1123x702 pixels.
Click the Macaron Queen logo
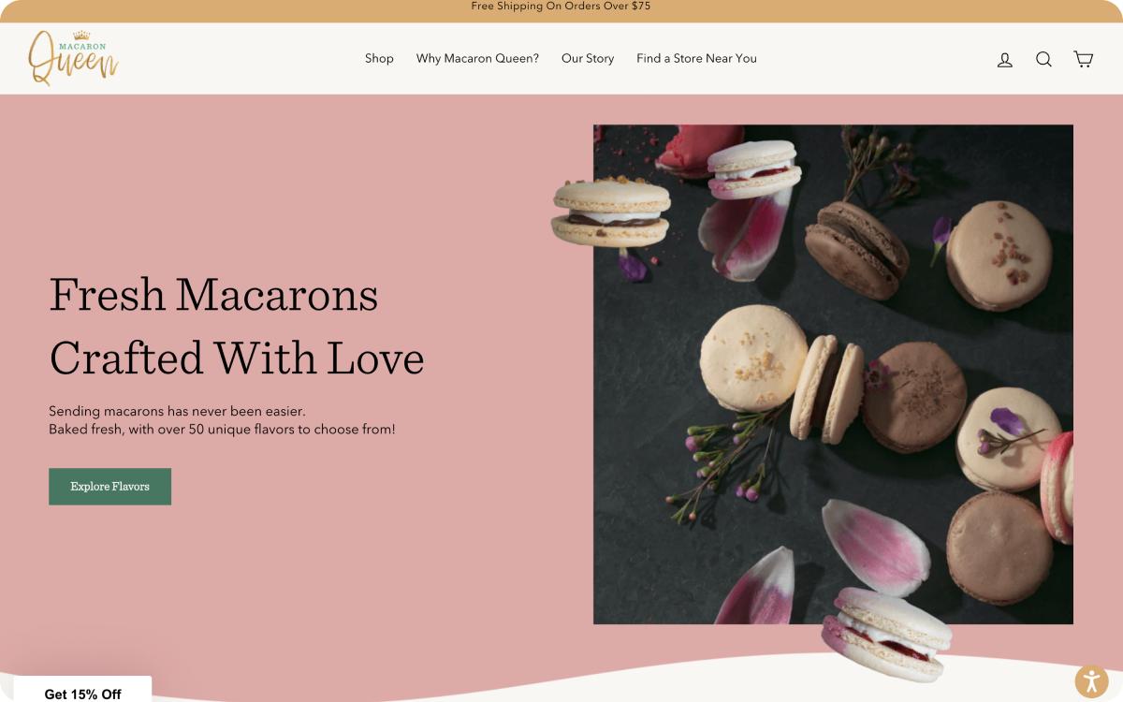[x=74, y=57]
